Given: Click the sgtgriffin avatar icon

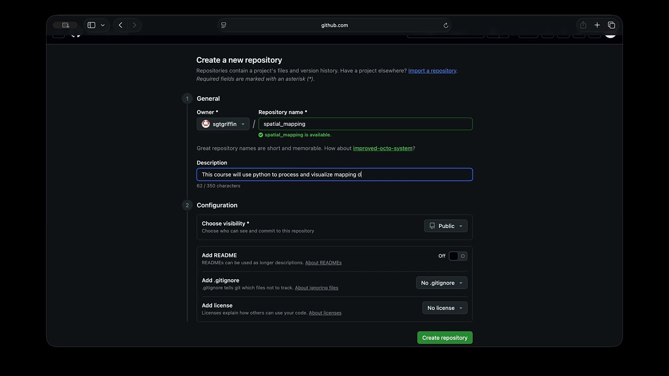Looking at the screenshot, I should click(x=206, y=124).
